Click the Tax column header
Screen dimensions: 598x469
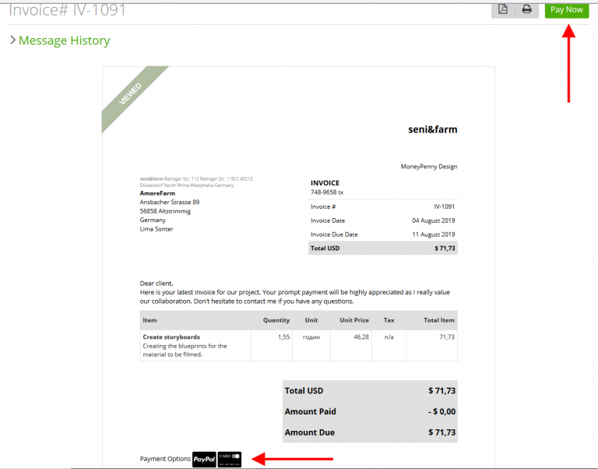pos(389,320)
